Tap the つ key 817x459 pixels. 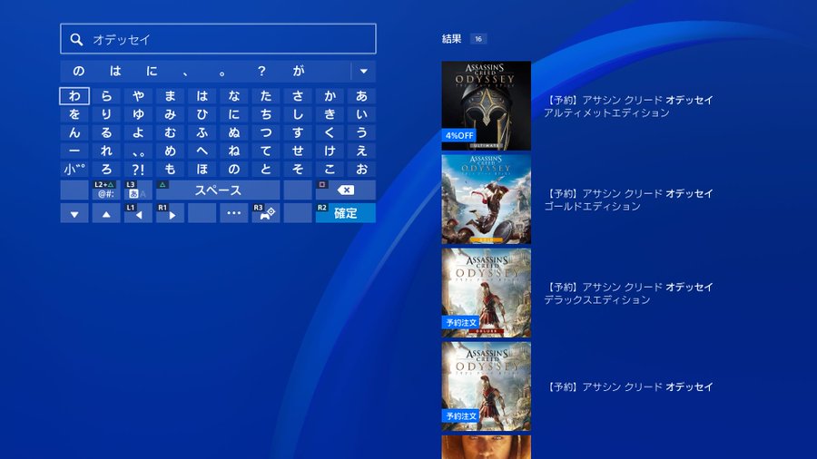[266, 132]
